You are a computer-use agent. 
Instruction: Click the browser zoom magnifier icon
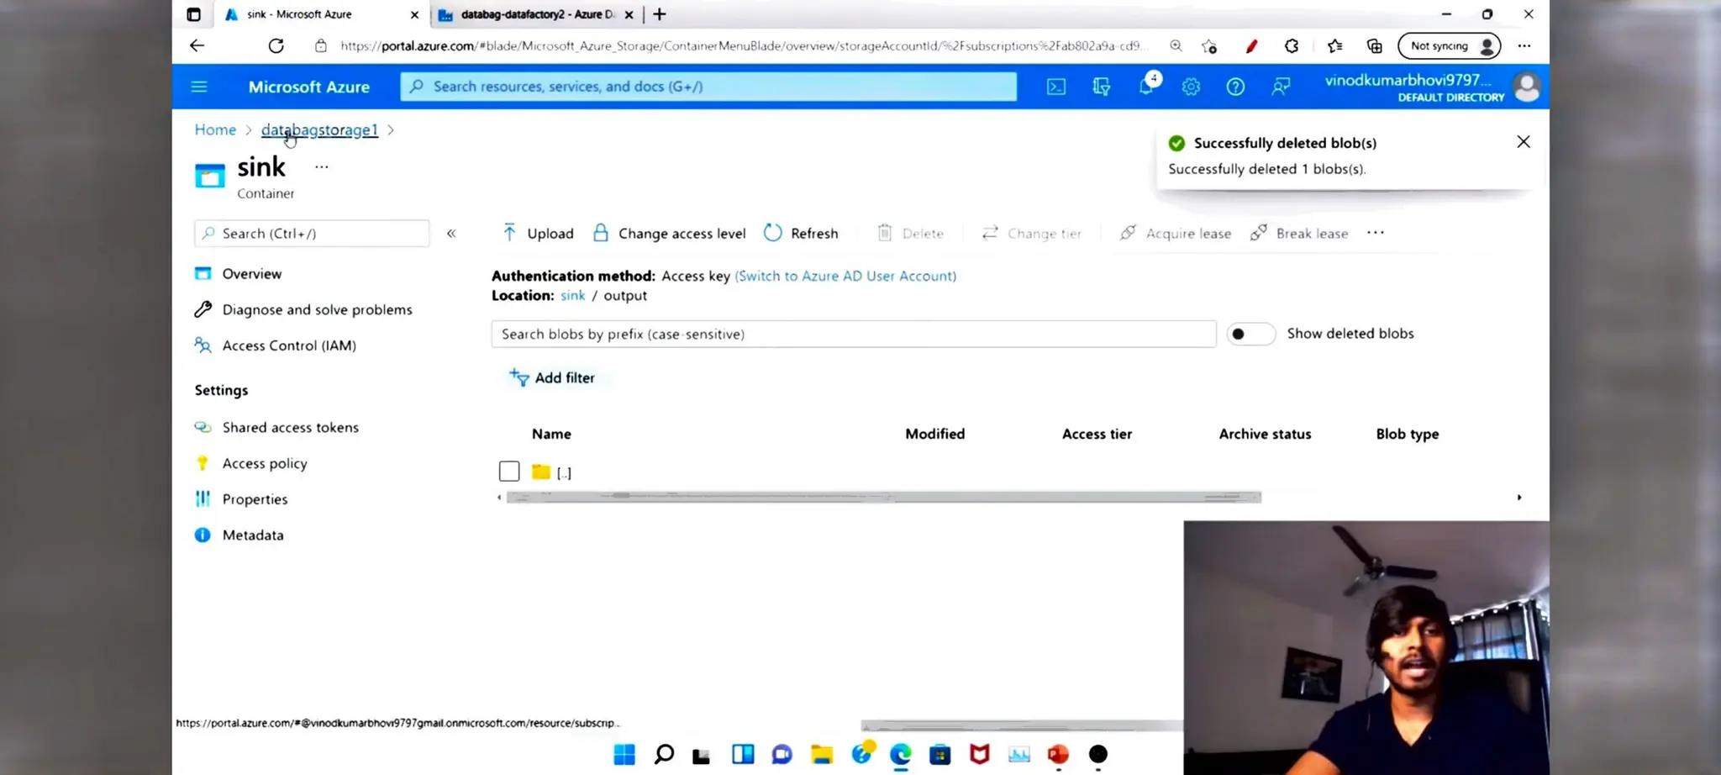pos(1176,46)
